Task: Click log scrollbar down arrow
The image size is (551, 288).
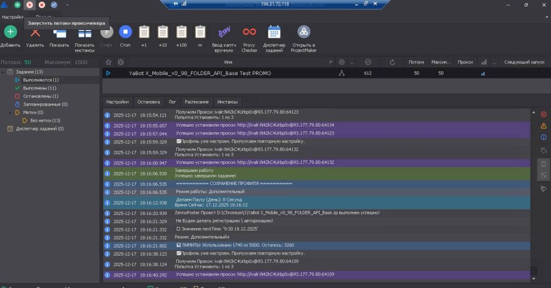Action: [x=533, y=278]
